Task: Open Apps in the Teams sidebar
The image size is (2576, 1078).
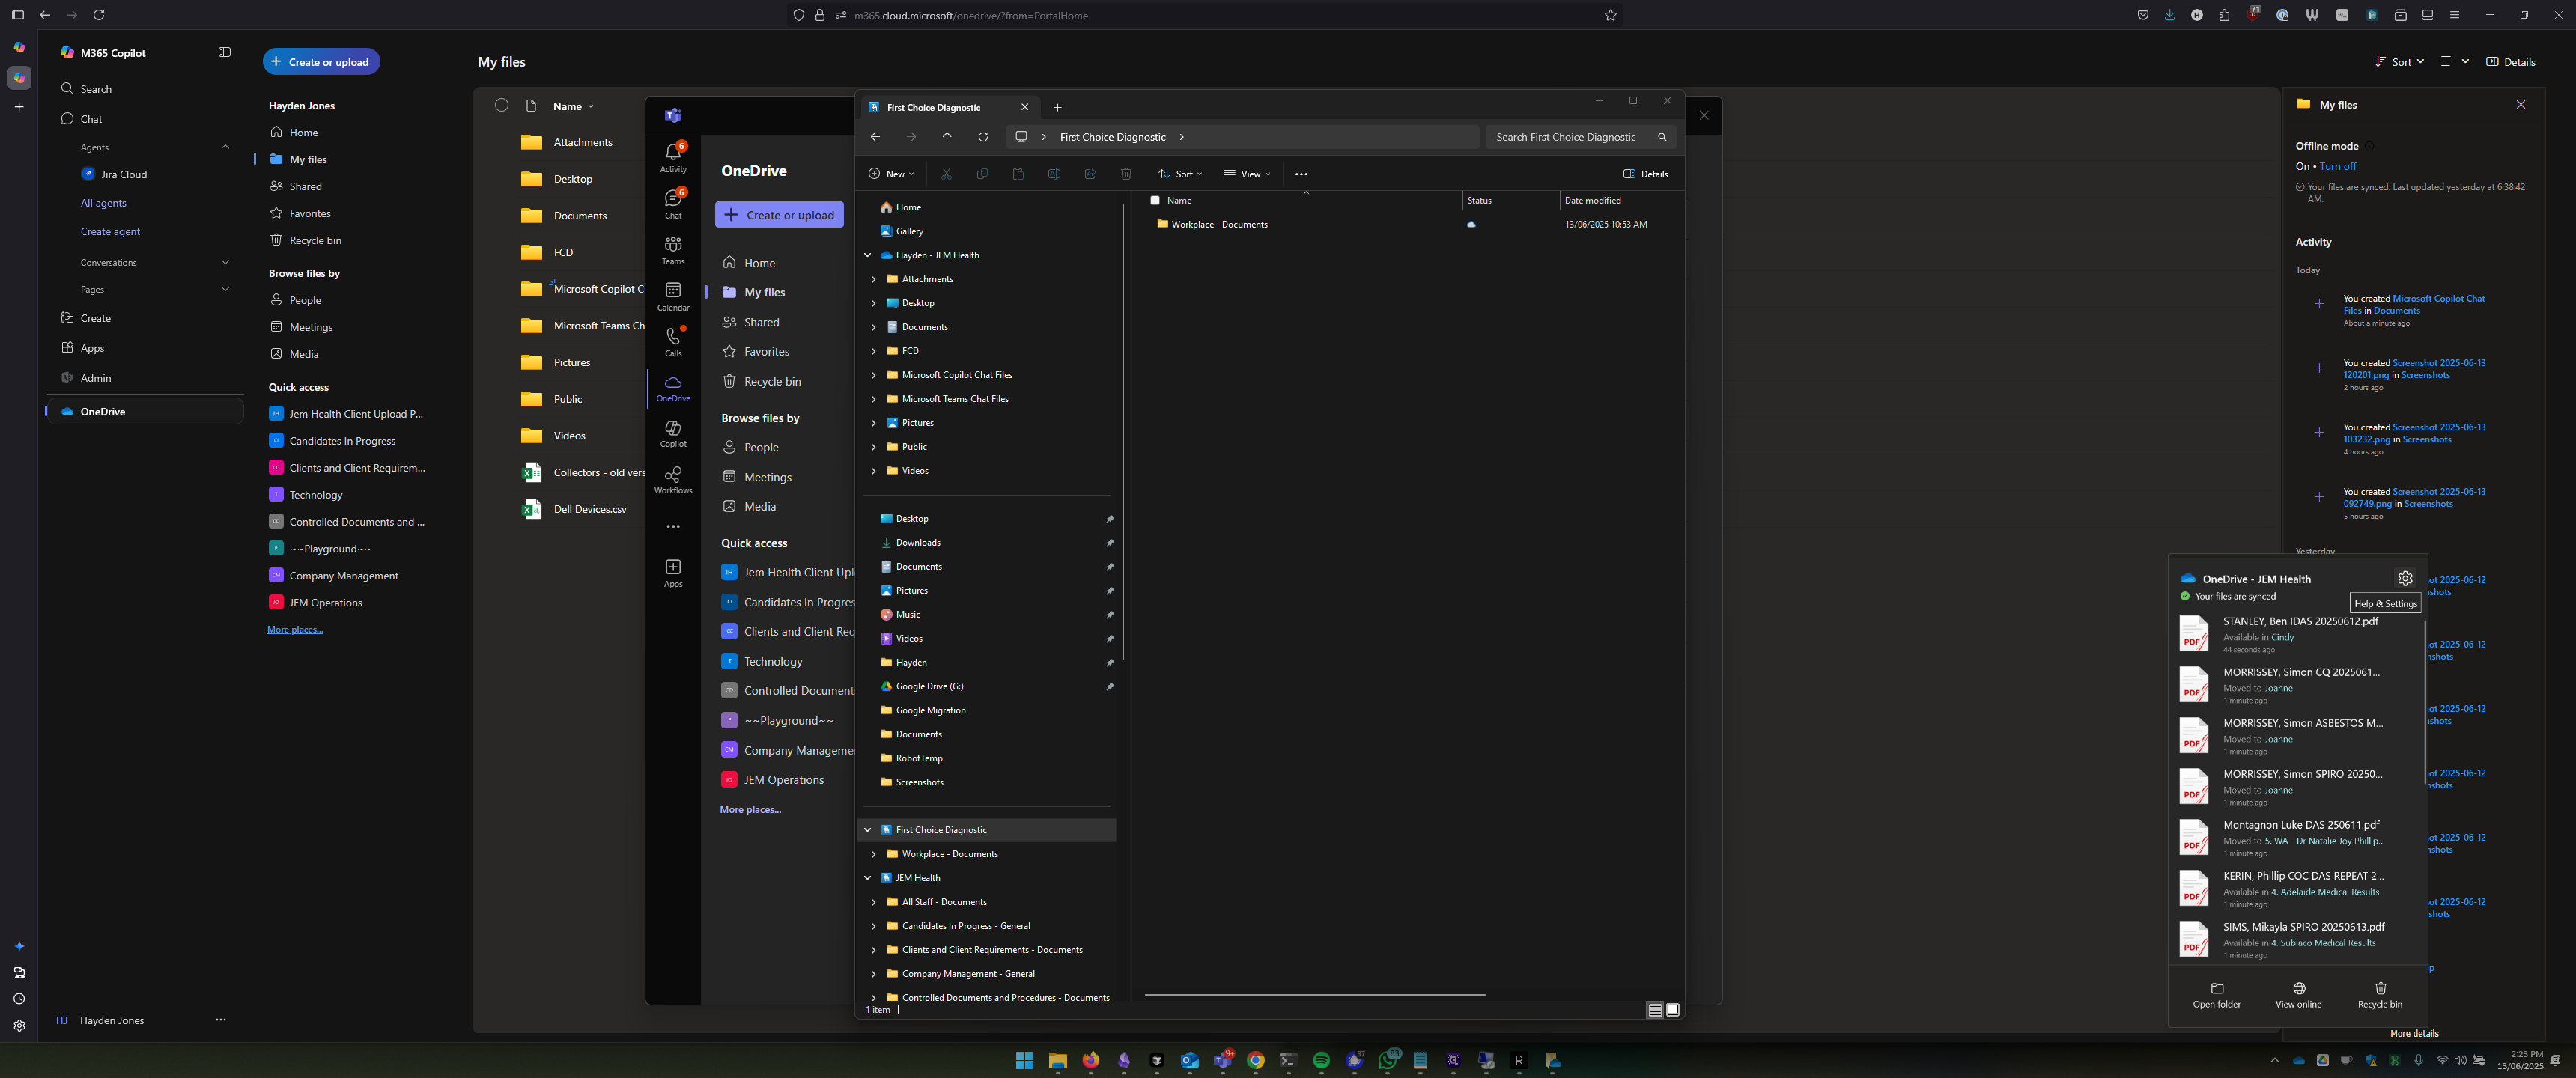Action: click(x=673, y=573)
